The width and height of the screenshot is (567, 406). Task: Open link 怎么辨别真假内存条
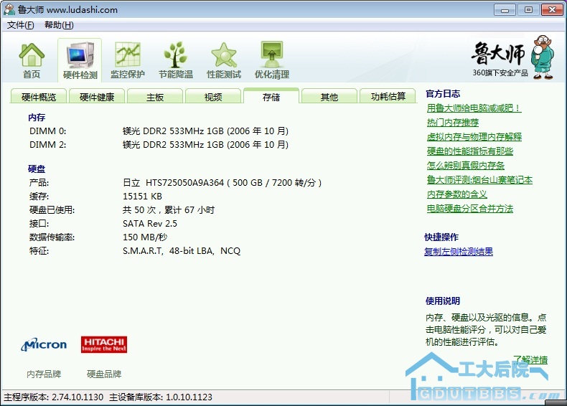point(465,166)
